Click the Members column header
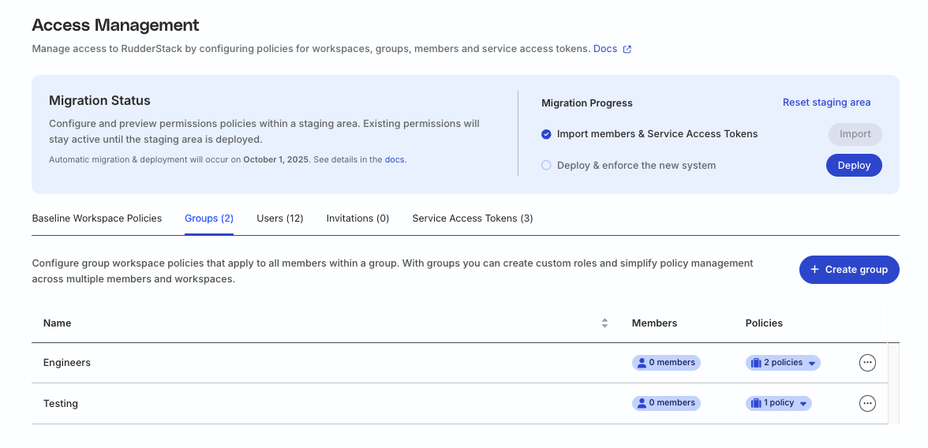Viewport: 928px width, 448px height. click(654, 323)
